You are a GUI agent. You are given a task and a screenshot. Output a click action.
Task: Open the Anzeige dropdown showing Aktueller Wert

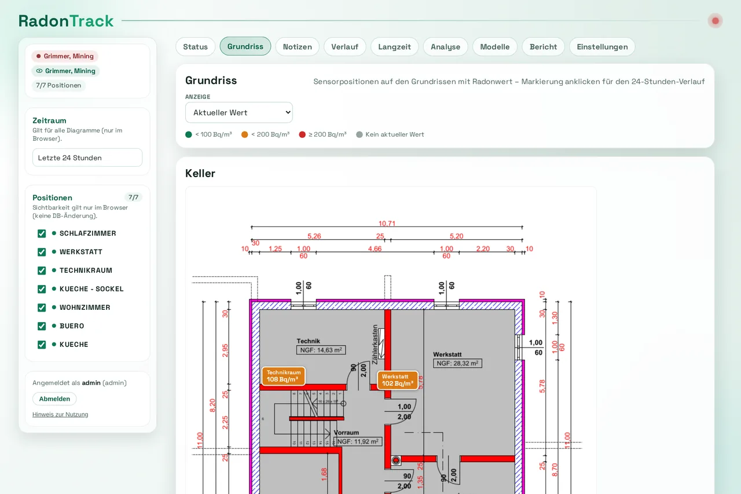(x=239, y=112)
